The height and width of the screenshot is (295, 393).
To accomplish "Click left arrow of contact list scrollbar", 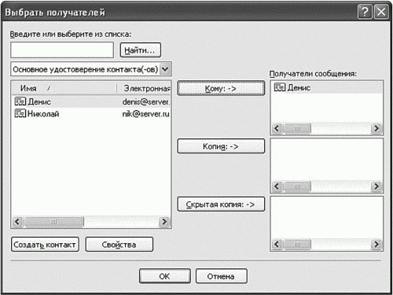I will tap(17, 222).
